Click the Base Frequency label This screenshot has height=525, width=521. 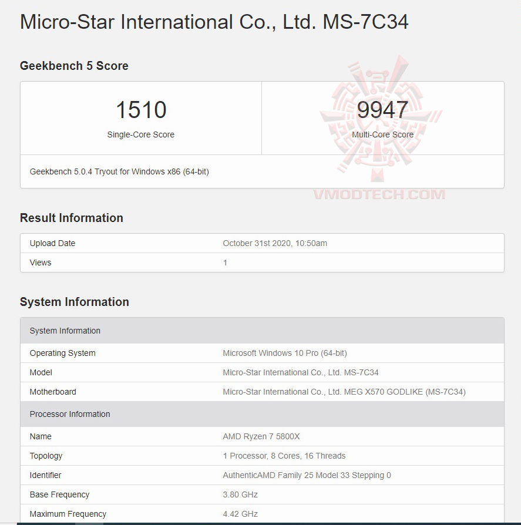tap(59, 495)
